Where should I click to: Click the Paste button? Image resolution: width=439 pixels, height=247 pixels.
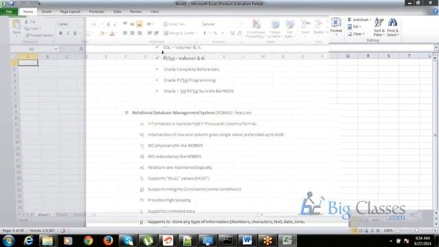(x=16, y=27)
